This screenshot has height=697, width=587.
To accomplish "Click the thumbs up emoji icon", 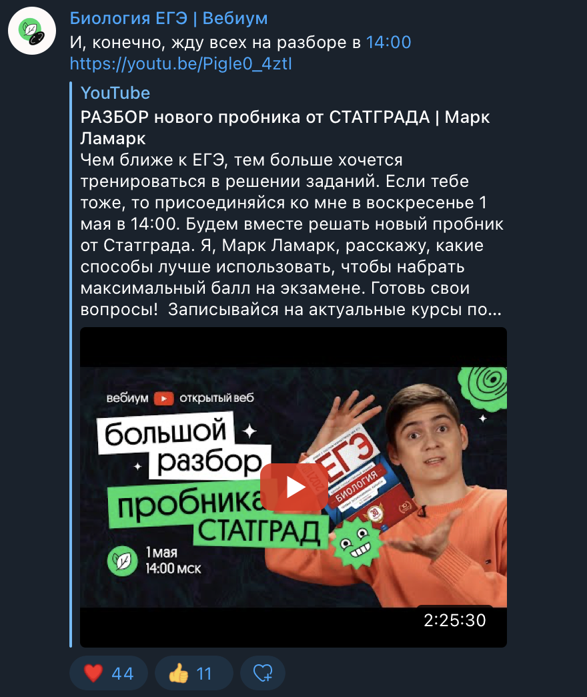I will tap(179, 673).
